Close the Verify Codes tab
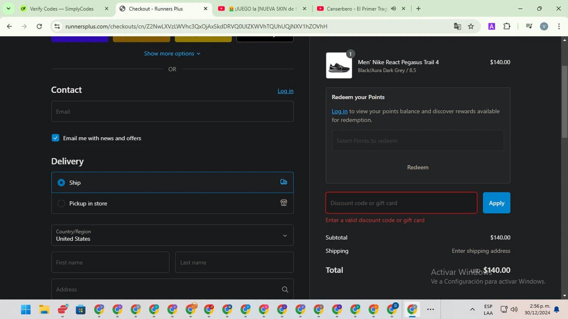568x319 pixels. 106,9
